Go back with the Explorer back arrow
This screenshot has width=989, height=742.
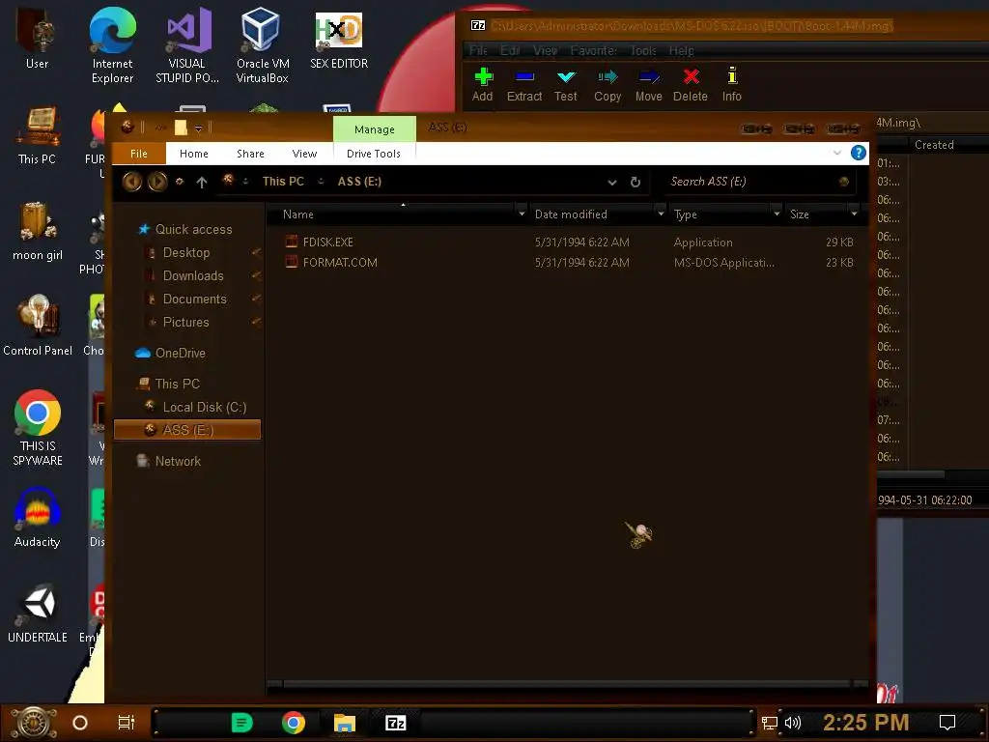point(131,182)
